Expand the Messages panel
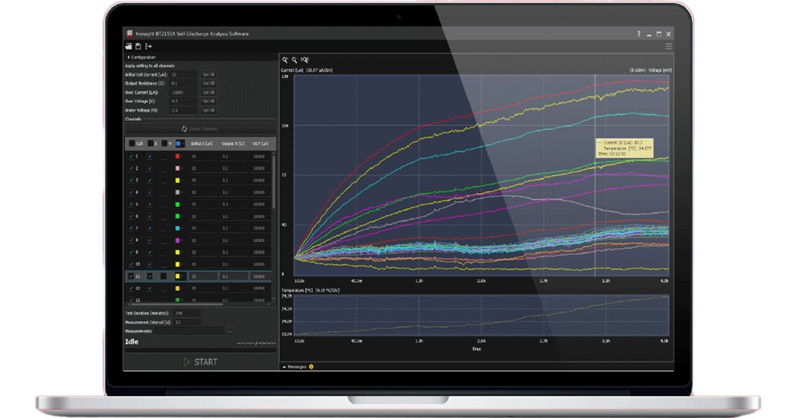 294,367
